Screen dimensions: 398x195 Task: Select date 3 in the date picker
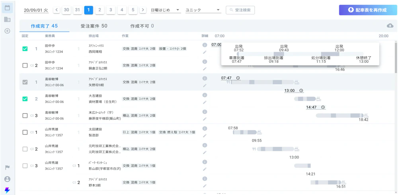click(x=111, y=10)
